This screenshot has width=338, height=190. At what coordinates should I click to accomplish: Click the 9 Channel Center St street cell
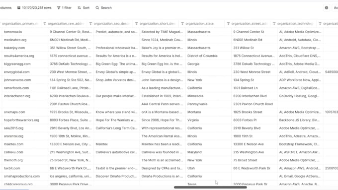[x=254, y=32]
